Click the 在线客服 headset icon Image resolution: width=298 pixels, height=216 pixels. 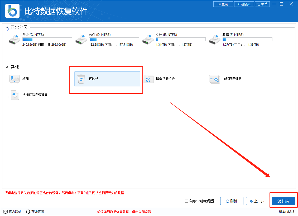[28, 212]
